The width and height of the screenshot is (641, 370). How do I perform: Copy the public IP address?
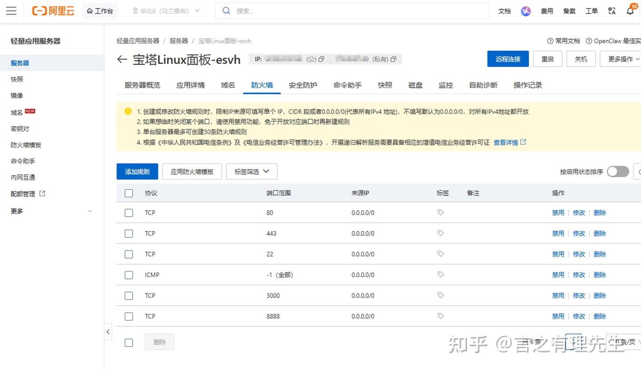[321, 59]
